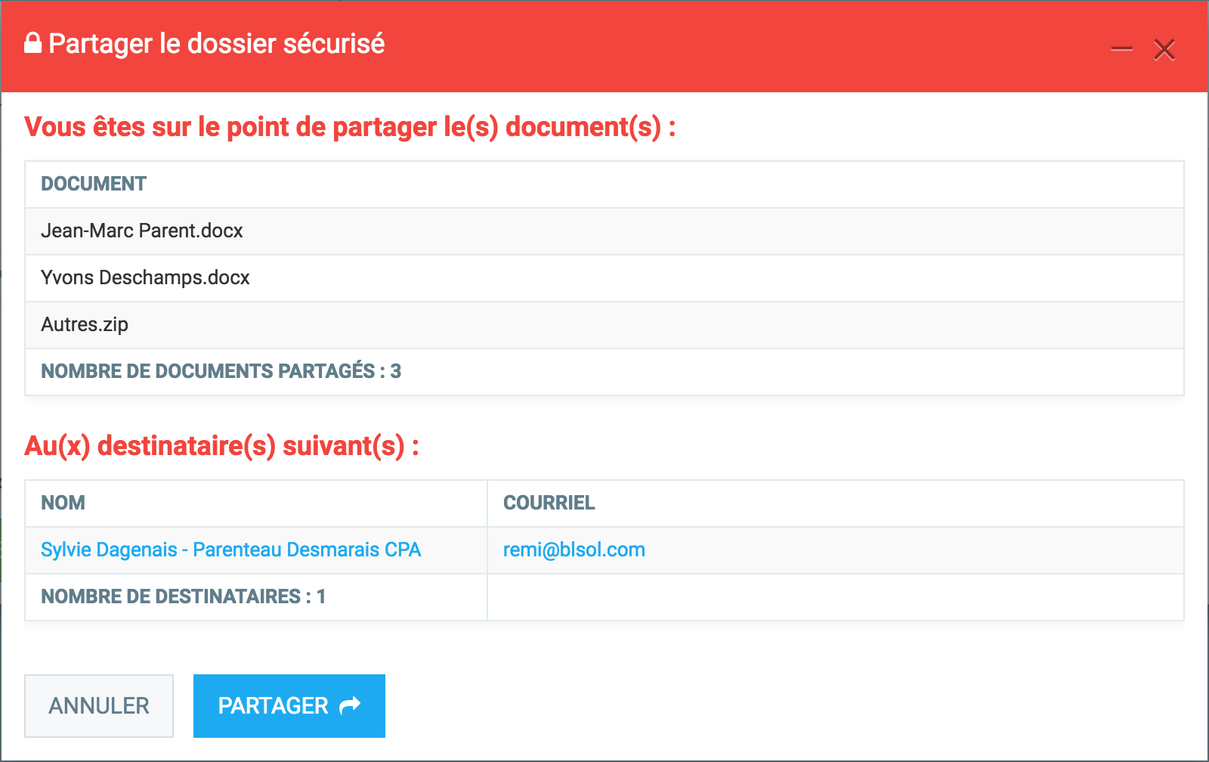Close the Partager le dossier sécurisé dialog

click(x=1164, y=50)
